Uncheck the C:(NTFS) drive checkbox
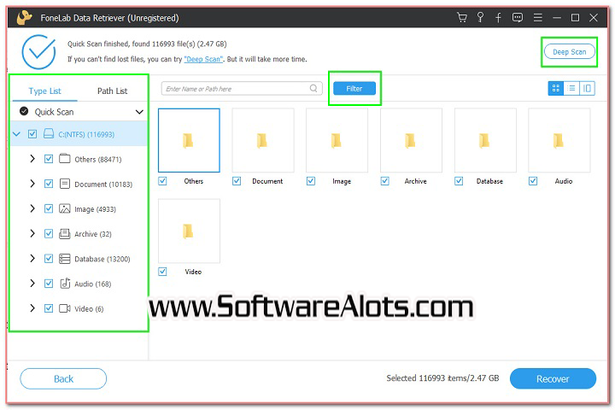 [32, 134]
